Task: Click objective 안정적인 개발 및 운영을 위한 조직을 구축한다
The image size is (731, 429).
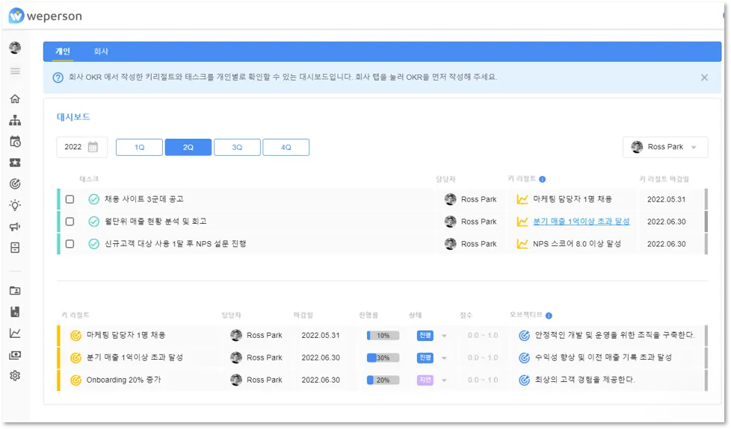Action: 615,336
